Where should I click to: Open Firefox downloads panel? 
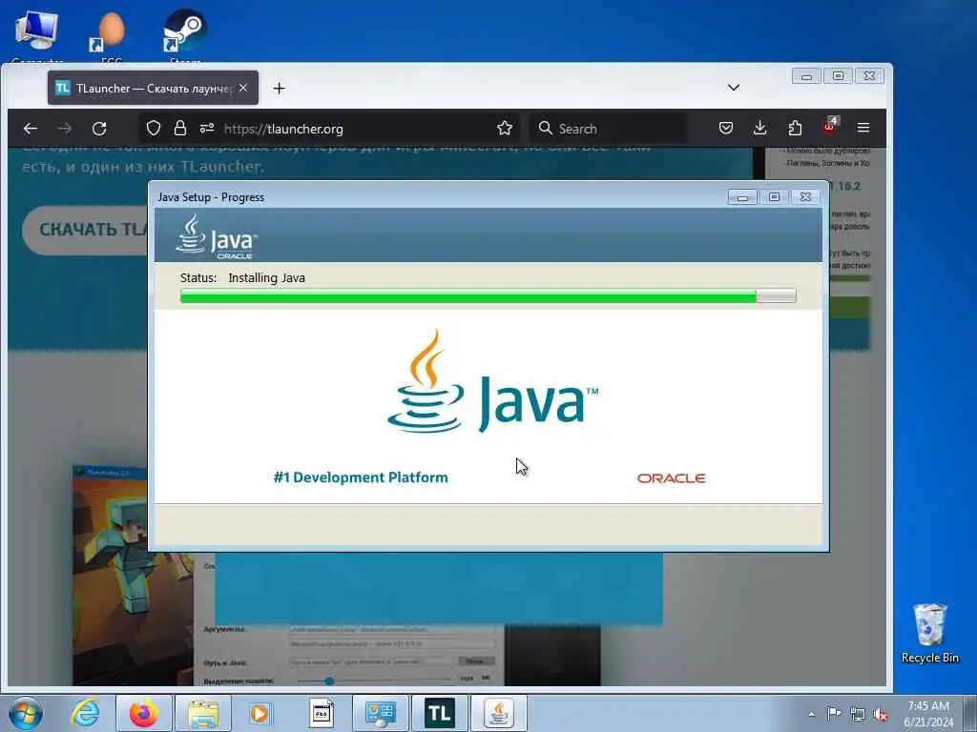coord(760,129)
